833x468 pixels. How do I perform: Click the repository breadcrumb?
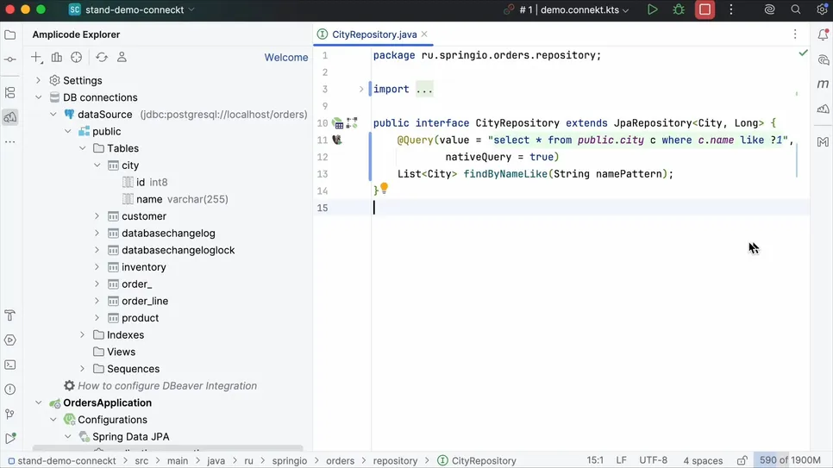pyautogui.click(x=395, y=460)
